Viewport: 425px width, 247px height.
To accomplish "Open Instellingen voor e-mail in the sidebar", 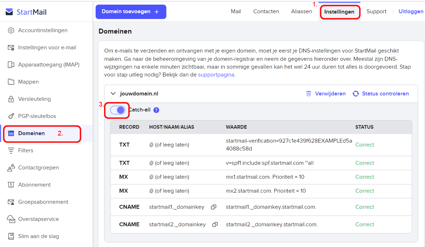I will point(47,48).
